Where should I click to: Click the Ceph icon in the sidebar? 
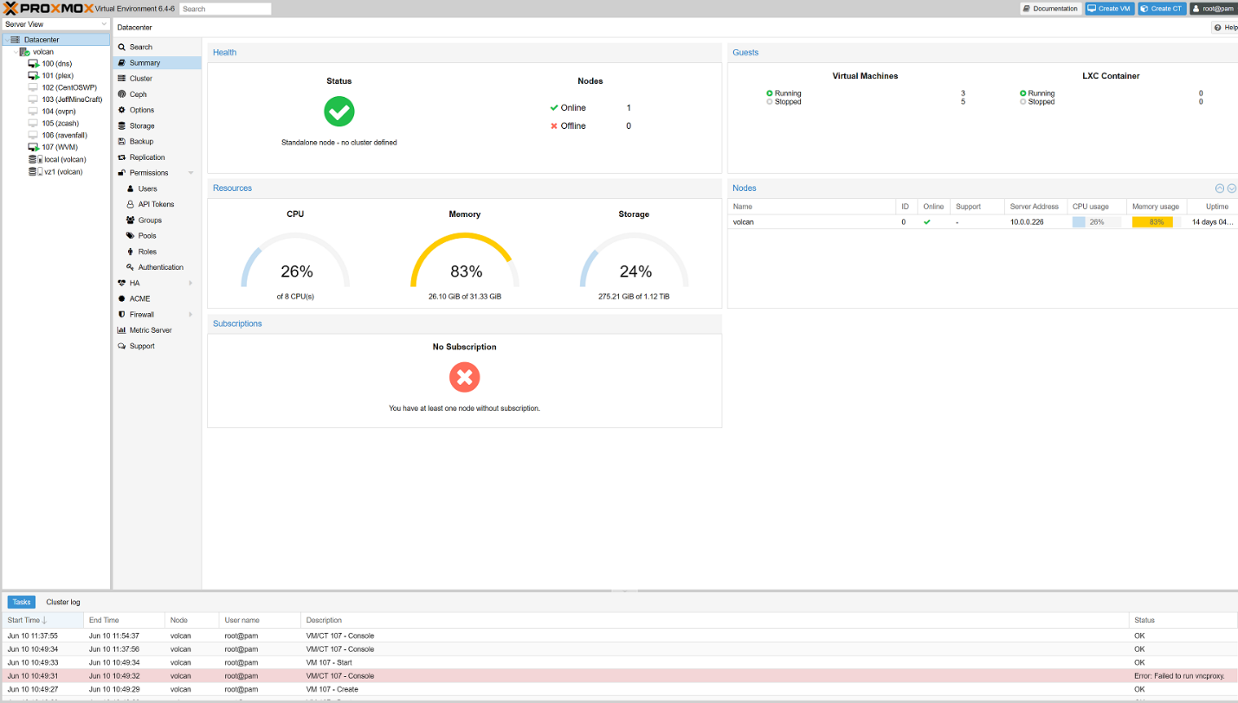122,94
